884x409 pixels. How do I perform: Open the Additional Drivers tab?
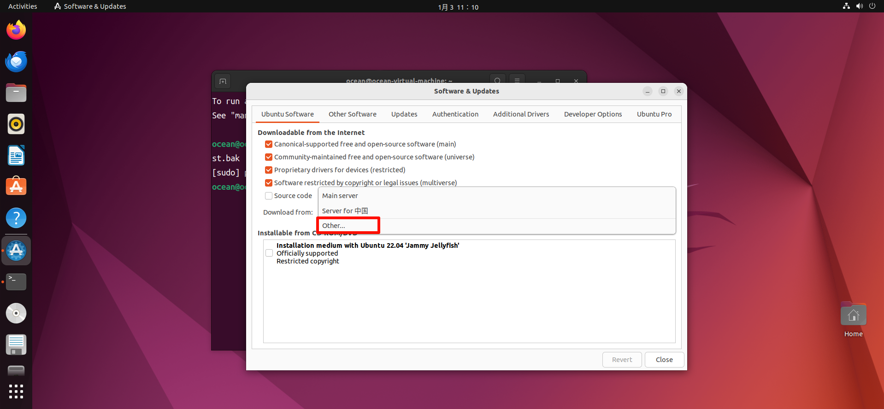click(x=521, y=114)
